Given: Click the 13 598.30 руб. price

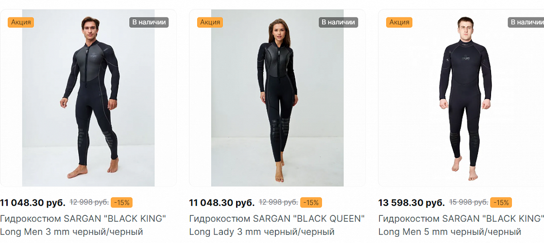Looking at the screenshot, I should [411, 203].
